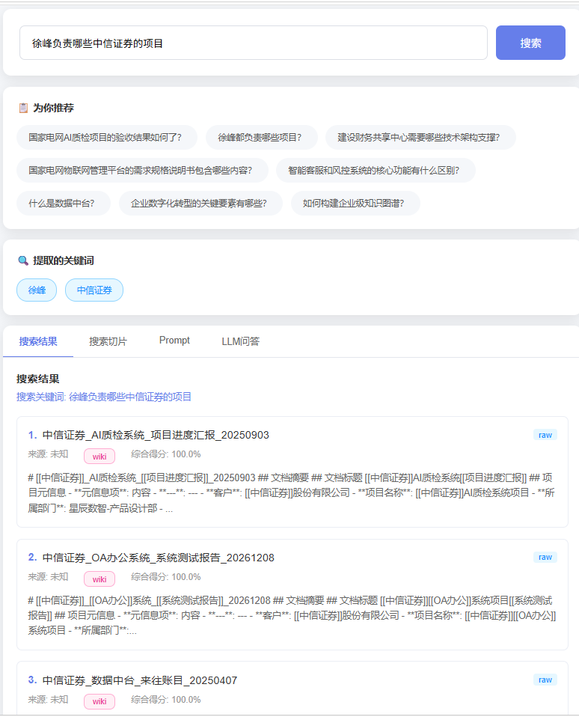Open the LLM问答 tab
This screenshot has width=579, height=717.
click(240, 341)
